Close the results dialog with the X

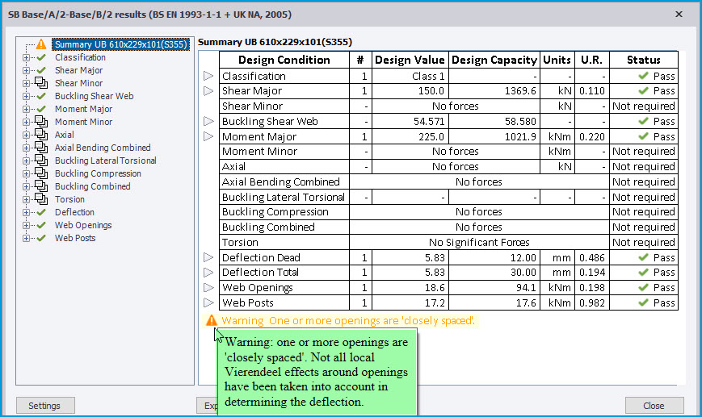click(x=678, y=15)
